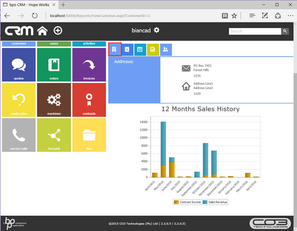The image size is (297, 231).
Task: Select the people users tab icon
Action: click(x=166, y=50)
